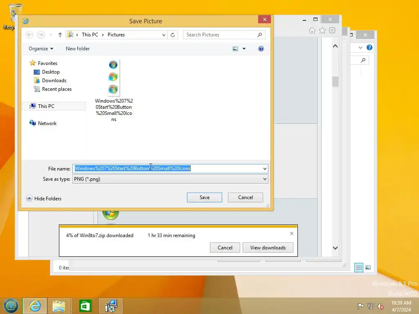This screenshot has width=419, height=314.
Task: Click This PC breadcrumb arrow
Action: coord(103,35)
